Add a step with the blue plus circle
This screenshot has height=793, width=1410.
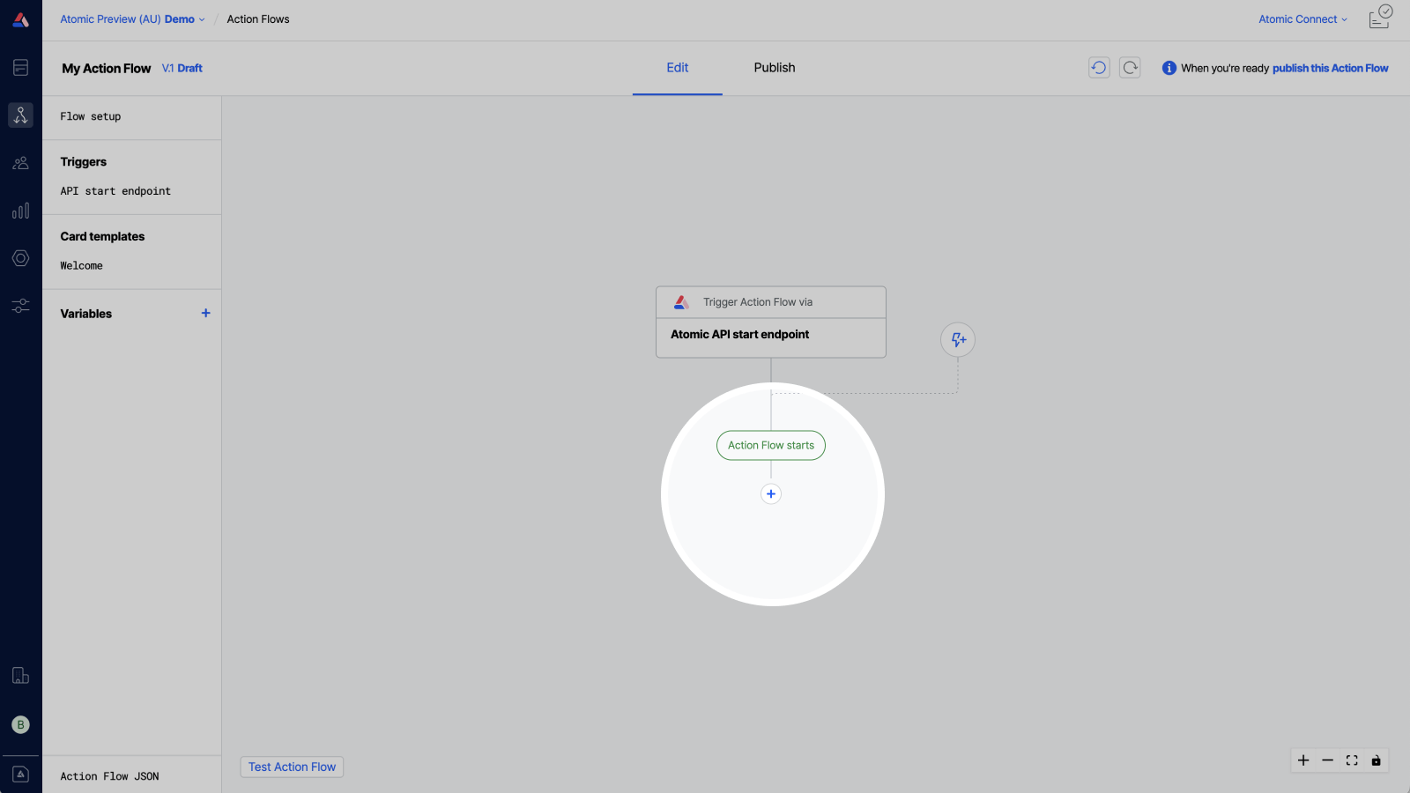771,493
